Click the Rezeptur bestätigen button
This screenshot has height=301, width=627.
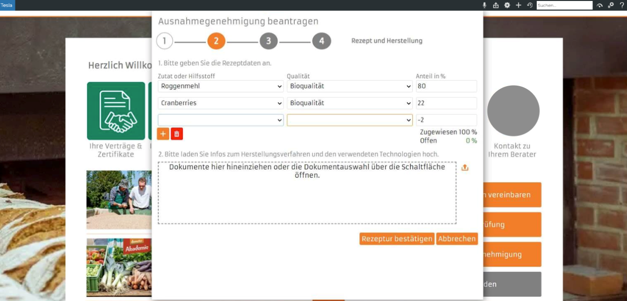pos(397,239)
